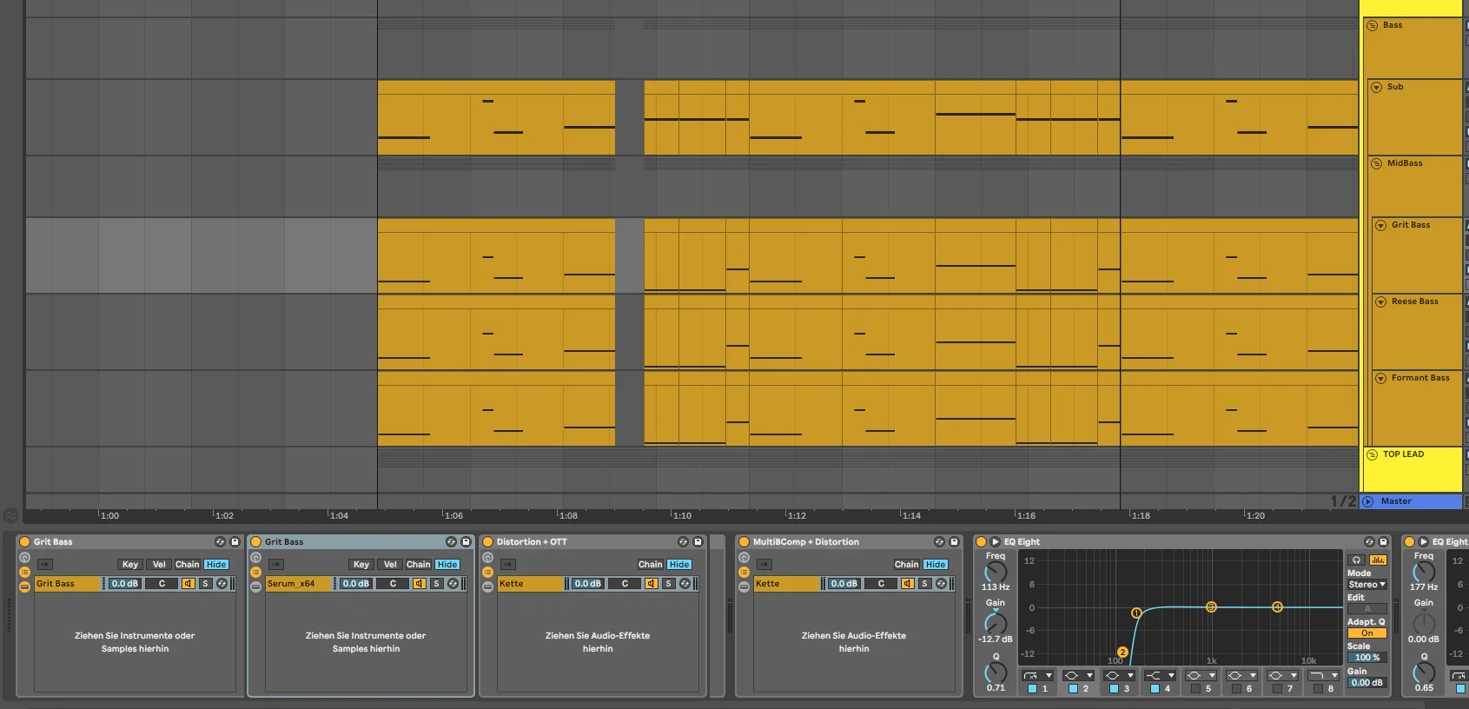This screenshot has width=1469, height=709.
Task: Click auto-select button in Serum_x64 rack
Action: tap(276, 564)
